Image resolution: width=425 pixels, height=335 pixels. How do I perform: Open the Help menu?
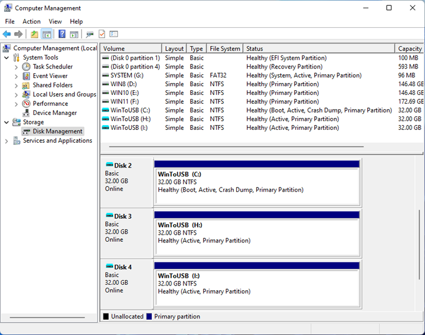tap(76, 21)
